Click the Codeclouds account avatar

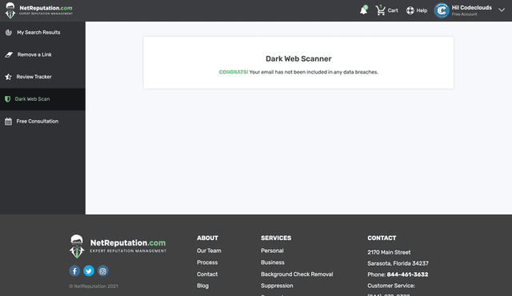click(x=442, y=10)
